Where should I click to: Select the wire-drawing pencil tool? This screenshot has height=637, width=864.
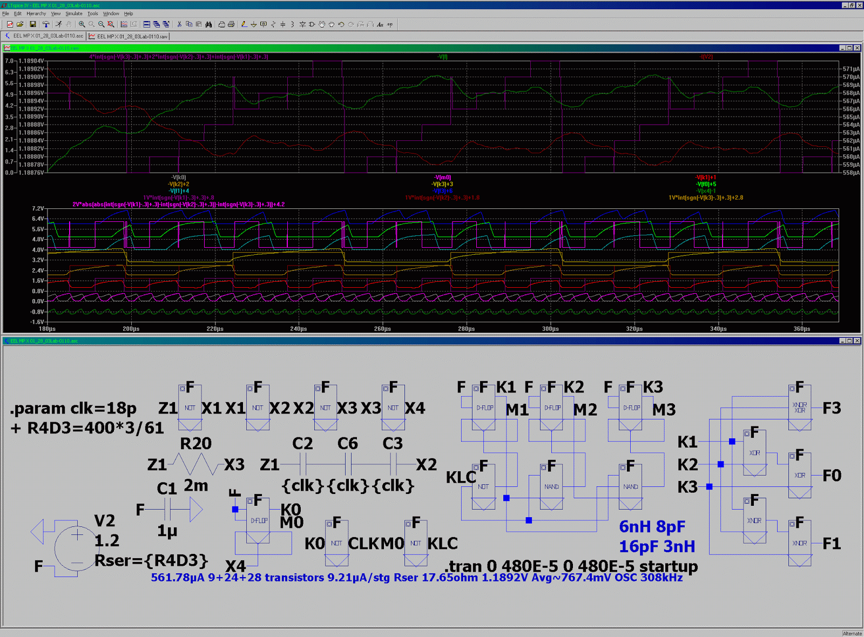tap(243, 24)
